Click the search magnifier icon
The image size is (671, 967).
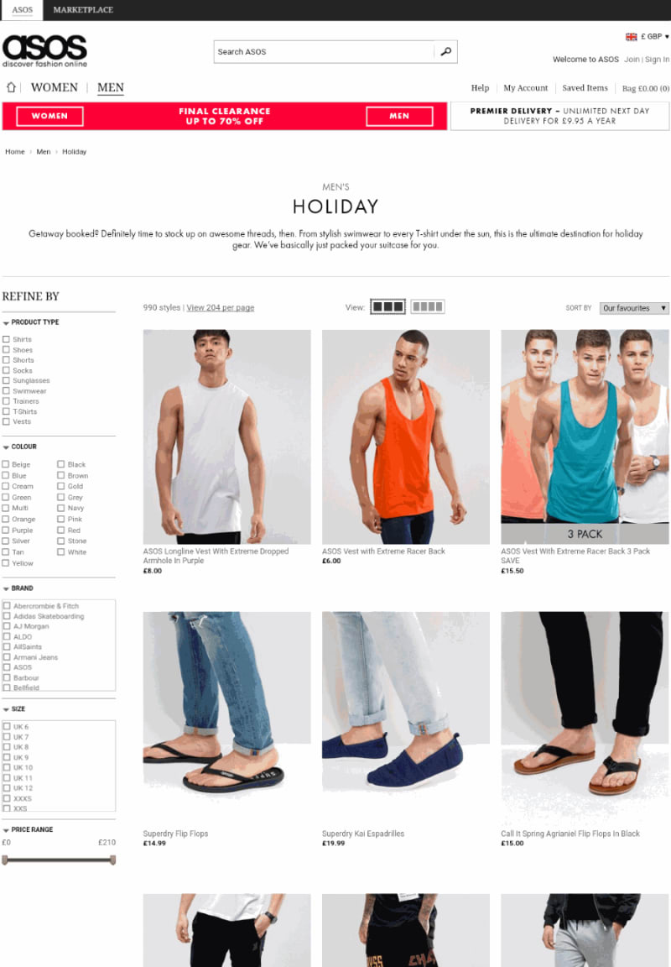[446, 52]
